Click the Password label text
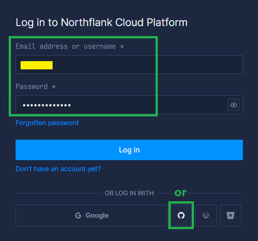The width and height of the screenshot is (258, 241). point(32,87)
